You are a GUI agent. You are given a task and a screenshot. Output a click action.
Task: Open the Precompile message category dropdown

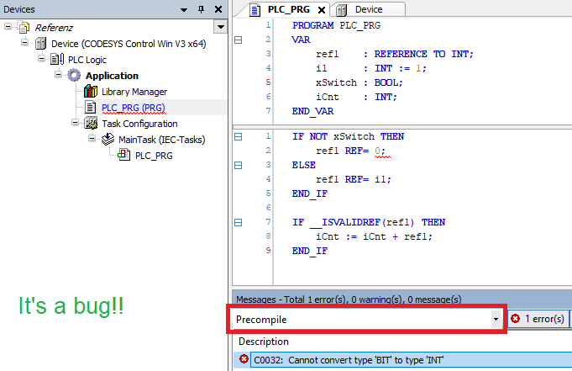(x=496, y=320)
